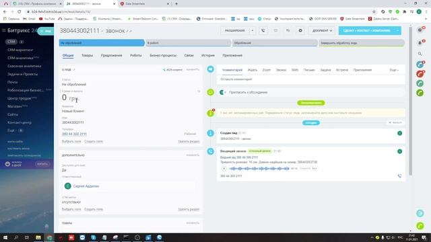Open the lead settings gear icon
This screenshot has width=431, height=242.
click(x=300, y=31)
